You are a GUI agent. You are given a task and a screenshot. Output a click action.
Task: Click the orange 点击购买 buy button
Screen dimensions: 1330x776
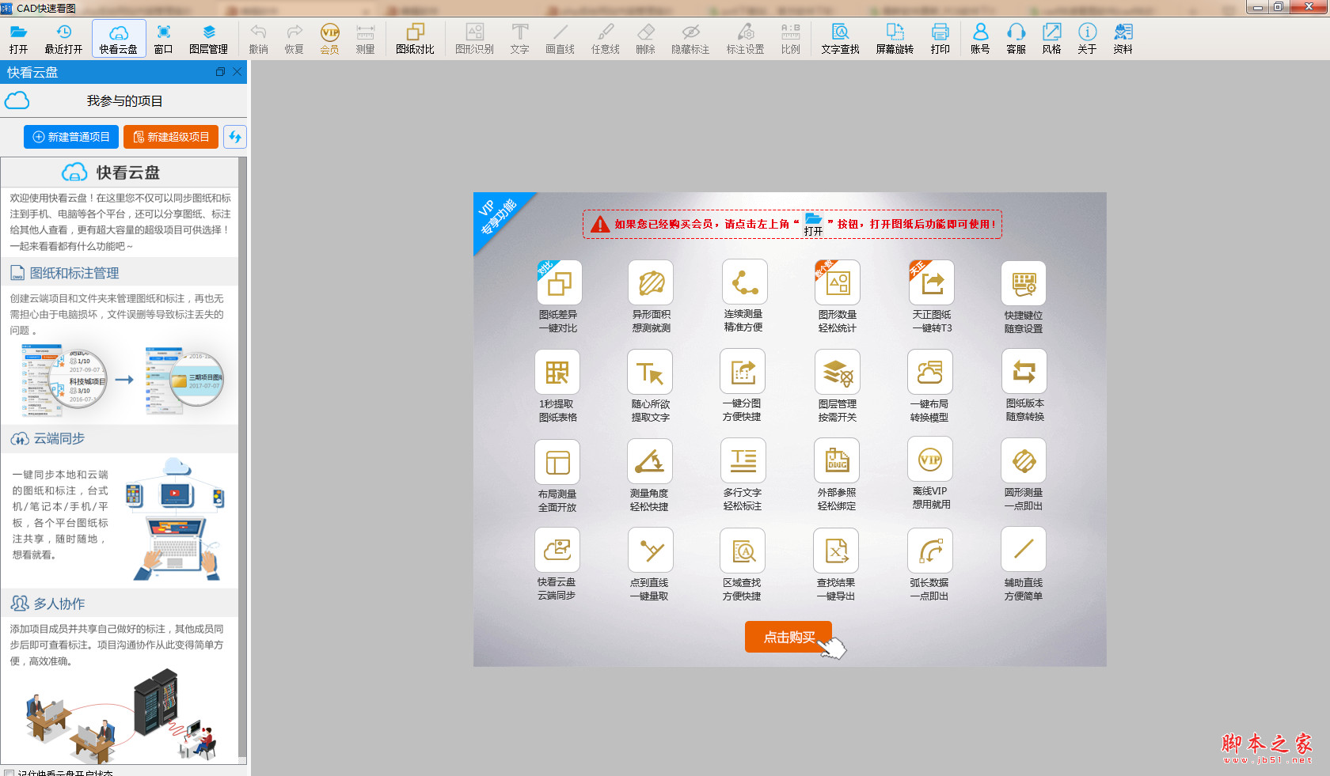click(788, 637)
